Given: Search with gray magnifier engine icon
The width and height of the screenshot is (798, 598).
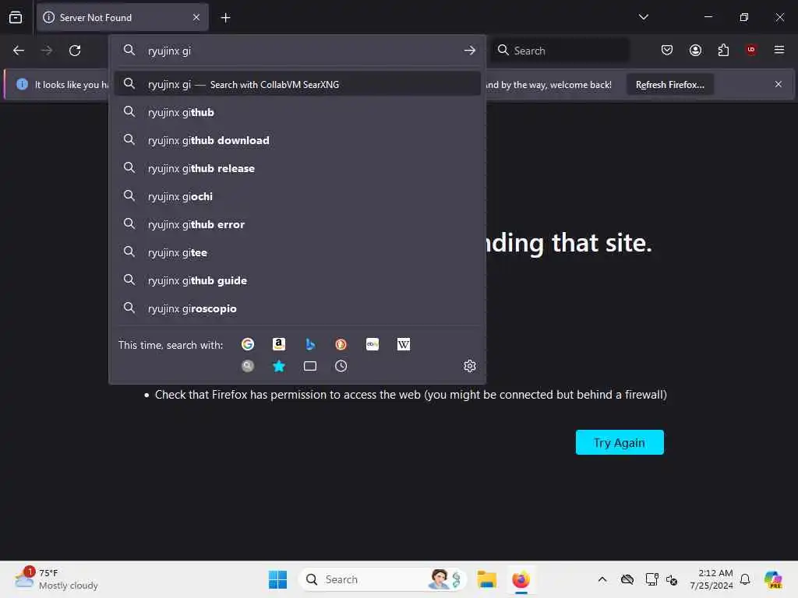Looking at the screenshot, I should (x=248, y=366).
